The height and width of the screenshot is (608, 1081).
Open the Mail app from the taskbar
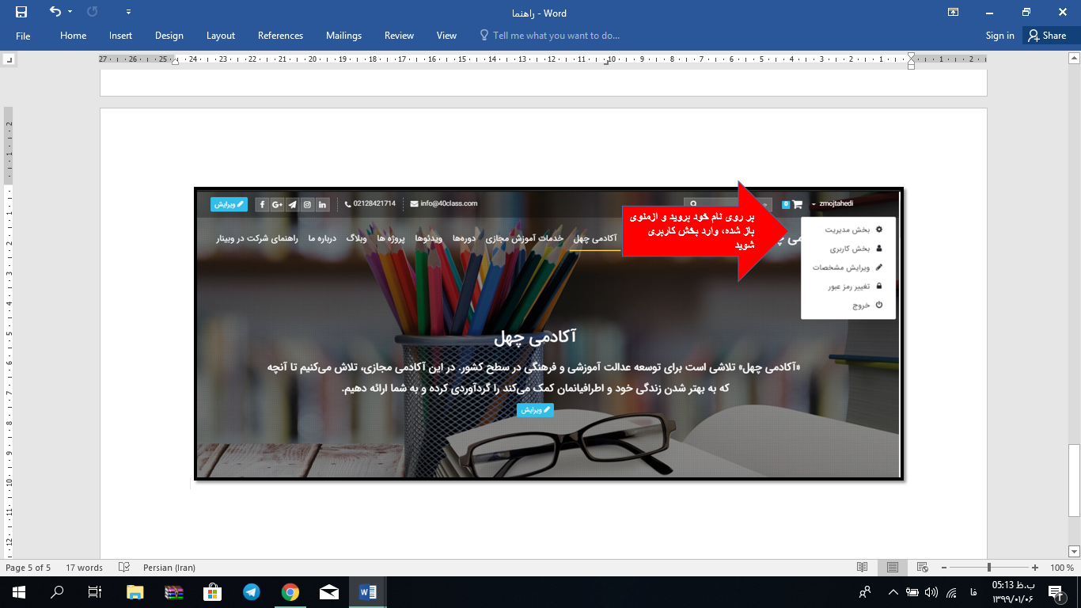[x=328, y=592]
